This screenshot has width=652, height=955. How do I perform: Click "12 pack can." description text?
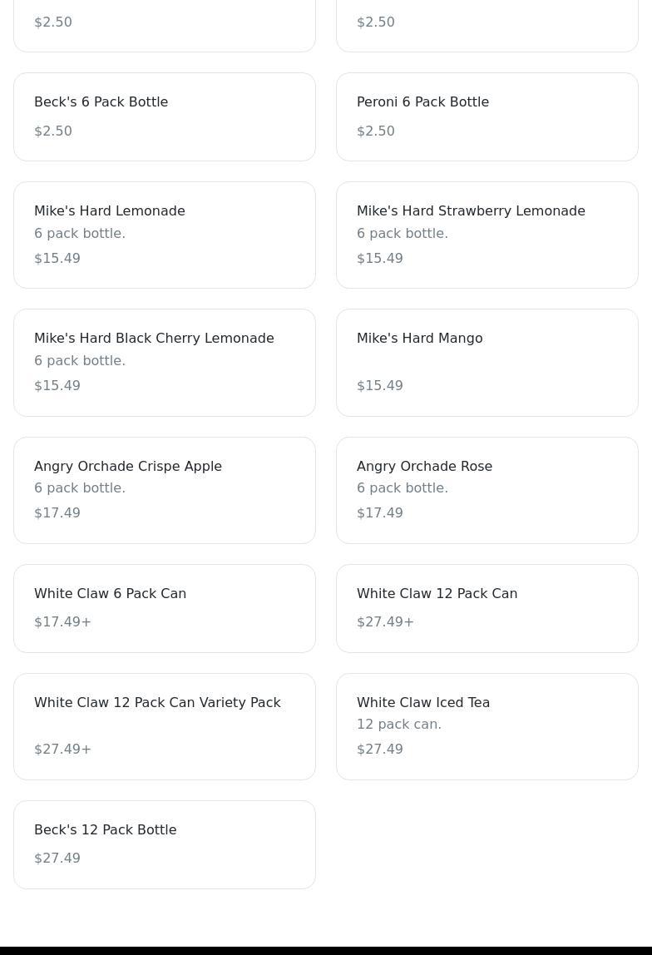coord(399,725)
